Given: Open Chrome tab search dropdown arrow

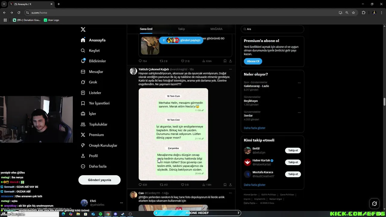Looking at the screenshot, I should (x=4, y=4).
